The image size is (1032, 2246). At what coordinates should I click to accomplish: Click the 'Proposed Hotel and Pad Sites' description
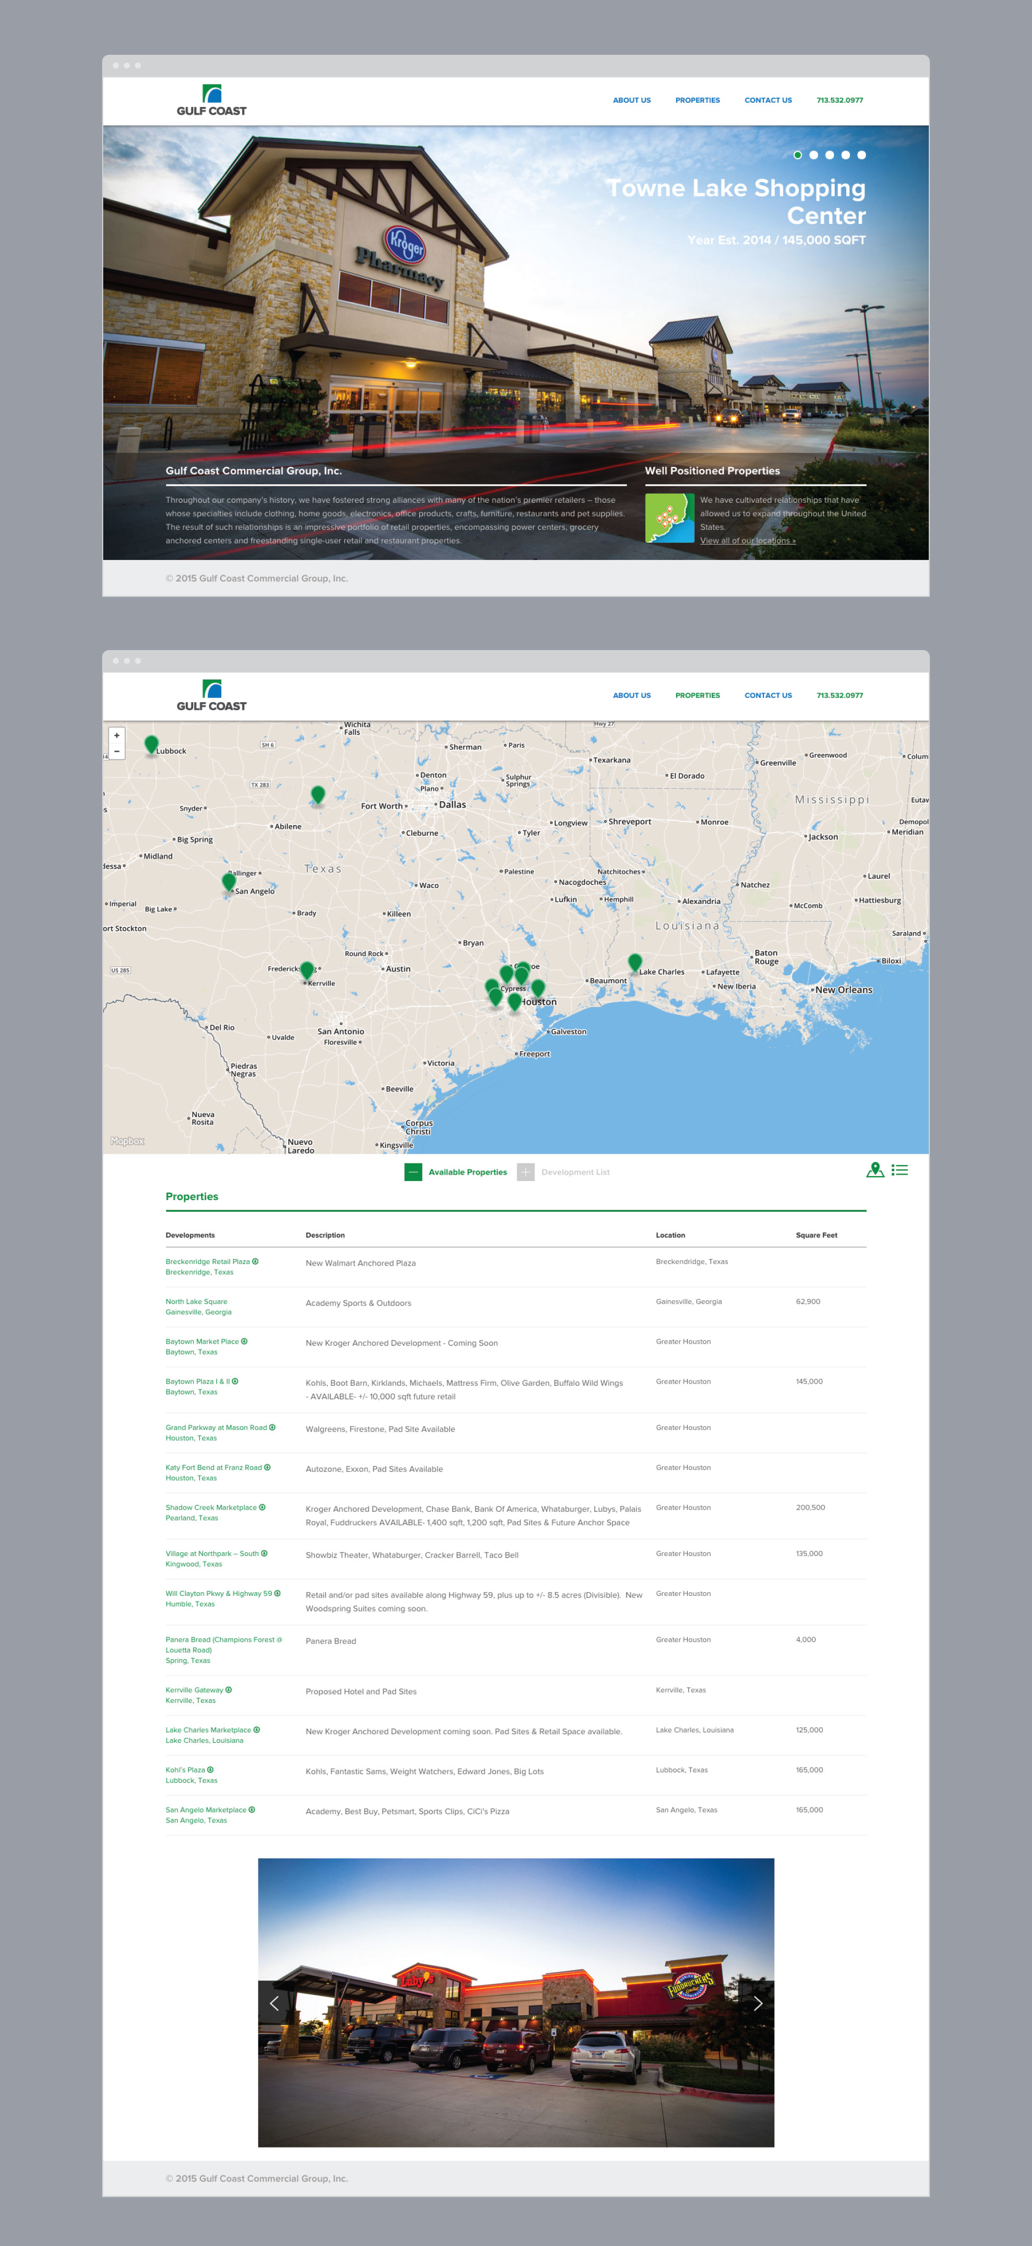[361, 1692]
